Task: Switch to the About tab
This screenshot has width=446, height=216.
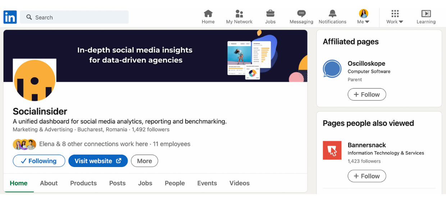Action: point(49,183)
